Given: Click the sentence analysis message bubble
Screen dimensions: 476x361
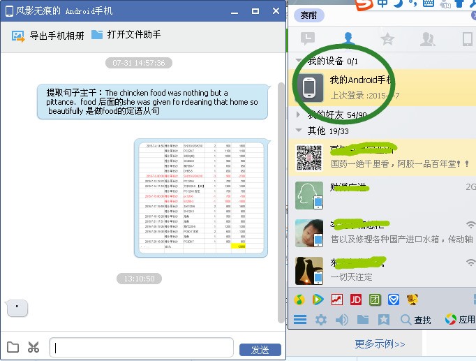Looking at the screenshot, I should pos(152,102).
